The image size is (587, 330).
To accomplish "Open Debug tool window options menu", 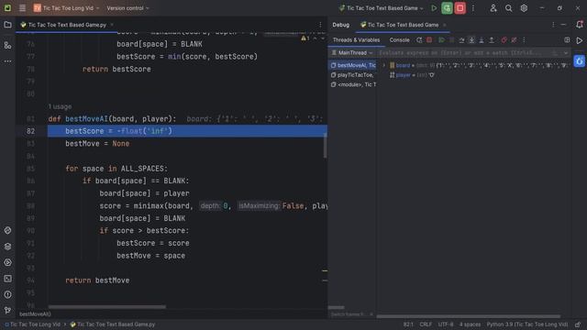I will click(553, 25).
